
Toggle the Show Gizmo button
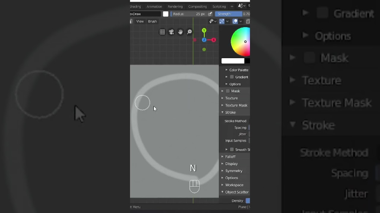point(221,21)
